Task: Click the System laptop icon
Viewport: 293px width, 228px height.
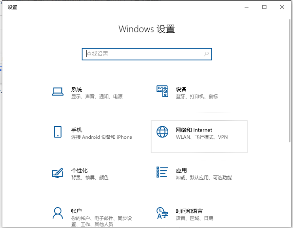Action: click(x=58, y=92)
